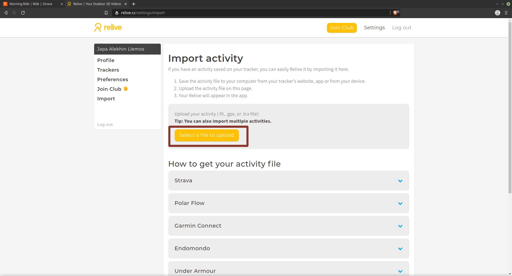The width and height of the screenshot is (512, 276).
Task: Click Log out link in header
Action: pyautogui.click(x=402, y=28)
